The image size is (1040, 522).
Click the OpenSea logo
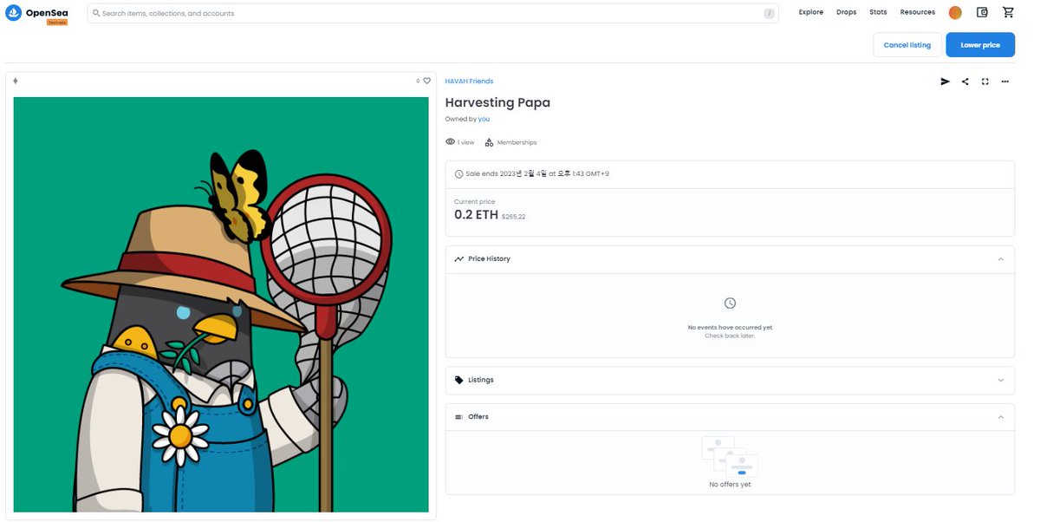[36, 13]
